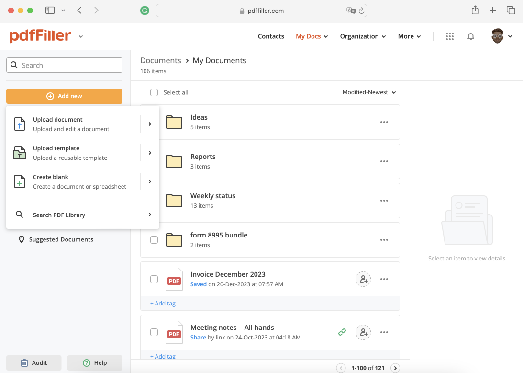The width and height of the screenshot is (523, 373).
Task: Open three-dot menu for Ideas folder
Action: [x=384, y=122]
